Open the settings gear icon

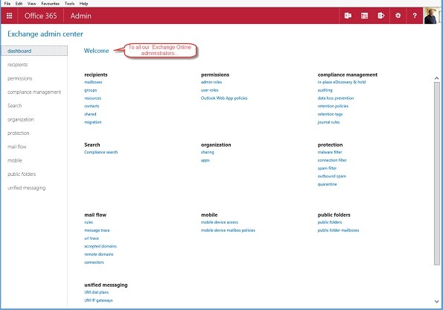click(x=398, y=15)
